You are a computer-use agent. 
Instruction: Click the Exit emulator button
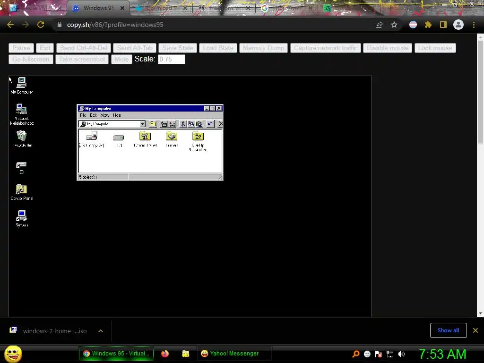pyautogui.click(x=45, y=48)
